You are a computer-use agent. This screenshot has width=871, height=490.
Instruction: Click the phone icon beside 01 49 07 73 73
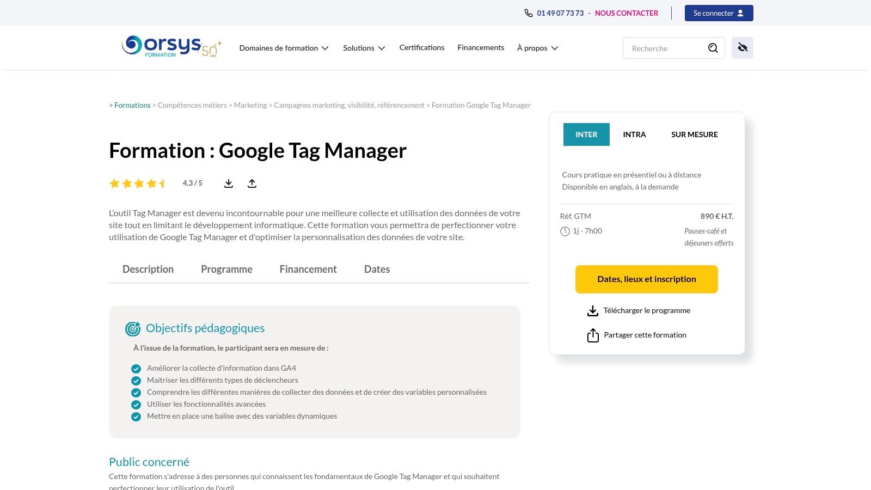(x=529, y=13)
